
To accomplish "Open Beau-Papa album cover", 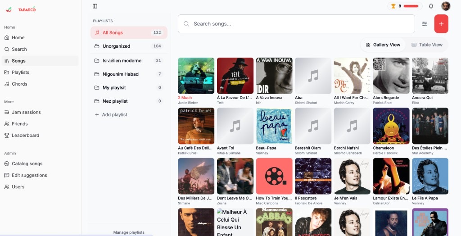I will 274,126.
